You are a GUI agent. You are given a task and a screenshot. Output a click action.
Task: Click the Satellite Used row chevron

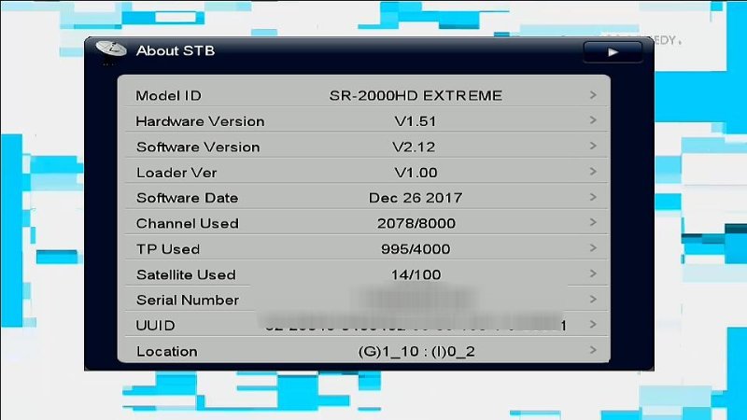tap(593, 274)
